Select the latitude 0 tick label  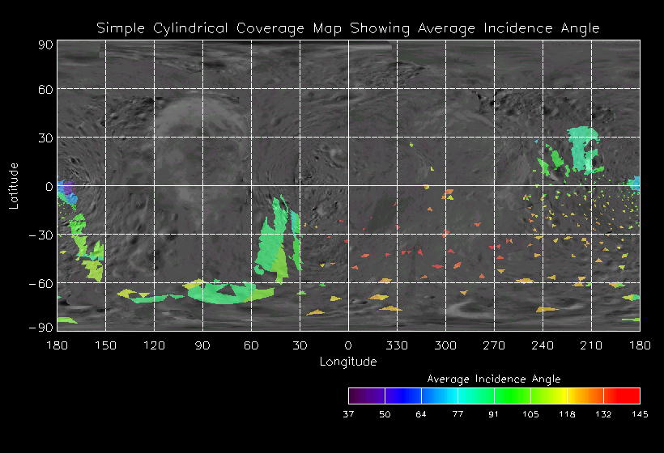[x=49, y=187]
